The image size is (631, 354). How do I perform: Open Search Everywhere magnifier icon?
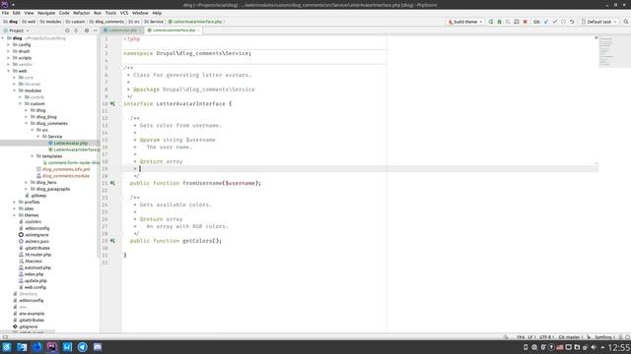pos(626,22)
